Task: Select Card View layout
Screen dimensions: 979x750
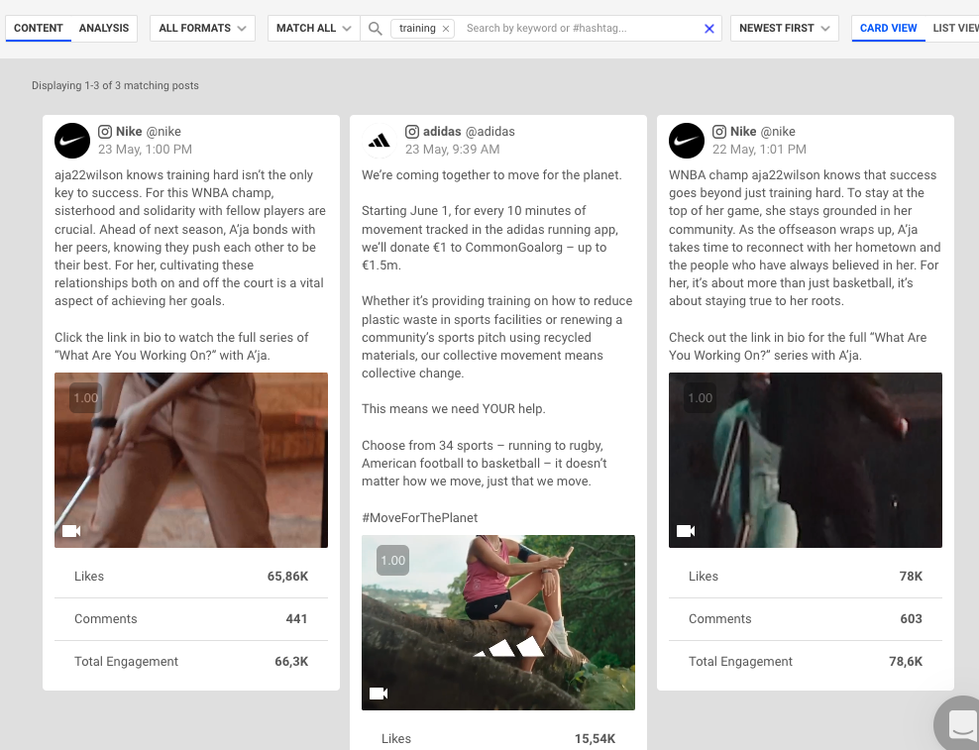Action: pos(888,29)
